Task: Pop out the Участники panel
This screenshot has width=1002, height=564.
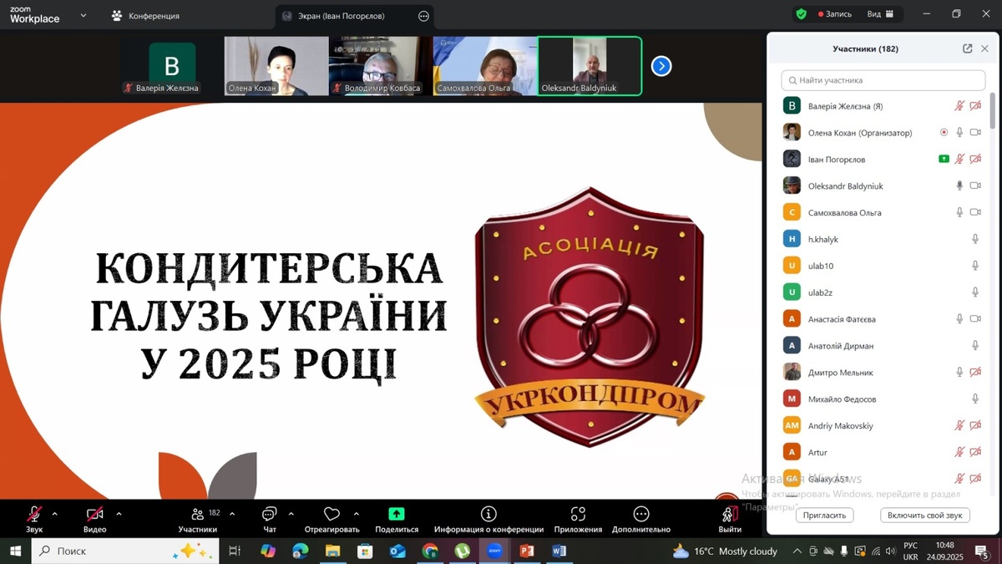Action: pos(967,48)
